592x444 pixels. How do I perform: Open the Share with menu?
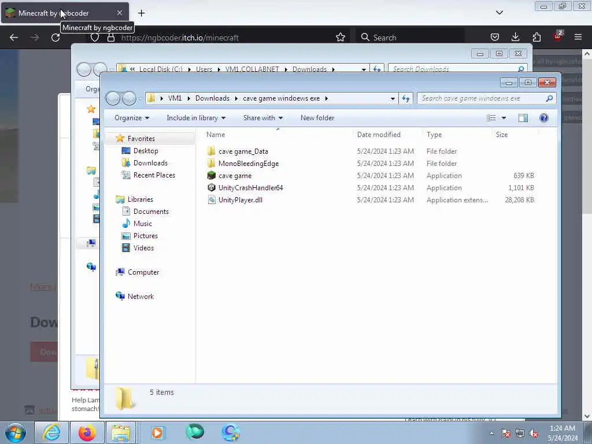[x=263, y=118]
